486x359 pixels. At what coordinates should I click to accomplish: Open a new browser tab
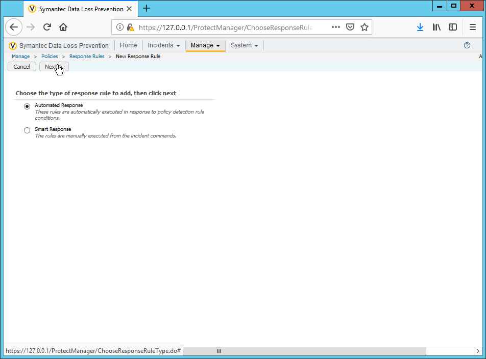[147, 8]
